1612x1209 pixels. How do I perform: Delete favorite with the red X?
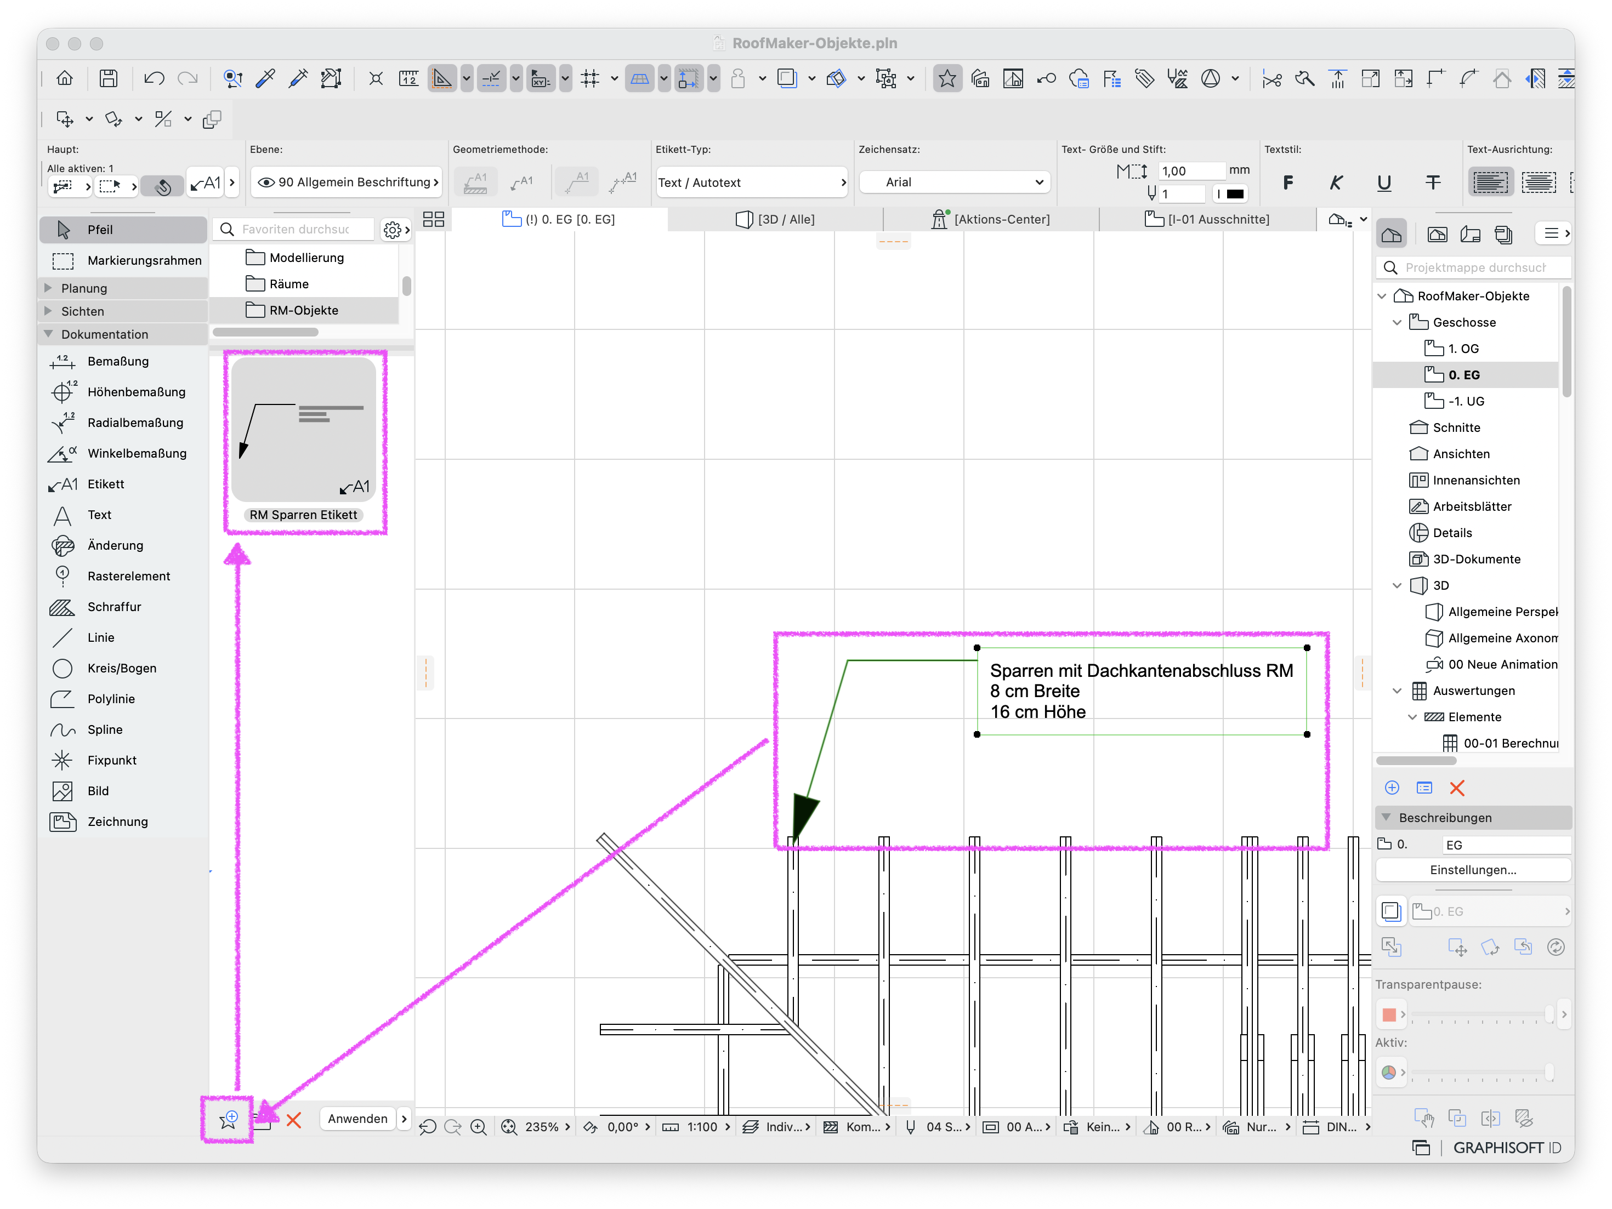294,1120
